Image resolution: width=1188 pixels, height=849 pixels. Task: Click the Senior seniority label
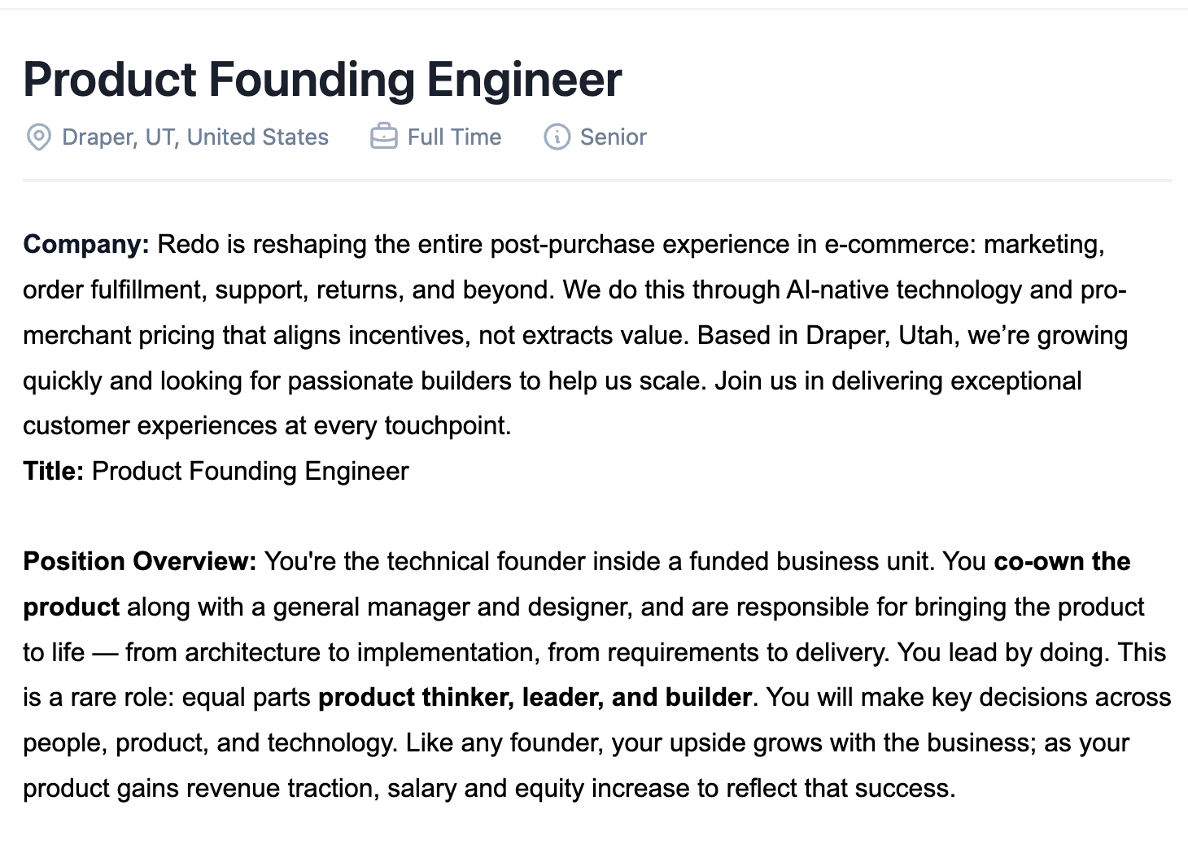coord(614,137)
